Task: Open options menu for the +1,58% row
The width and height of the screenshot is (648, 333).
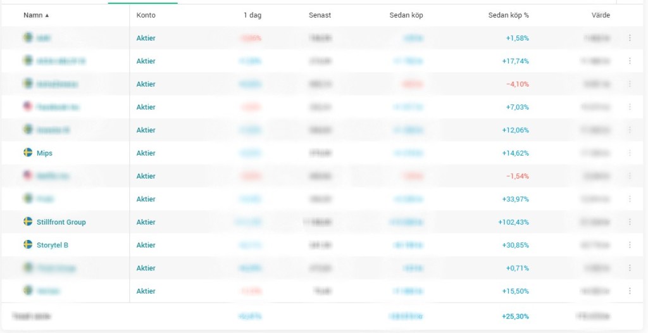Action: pyautogui.click(x=630, y=38)
